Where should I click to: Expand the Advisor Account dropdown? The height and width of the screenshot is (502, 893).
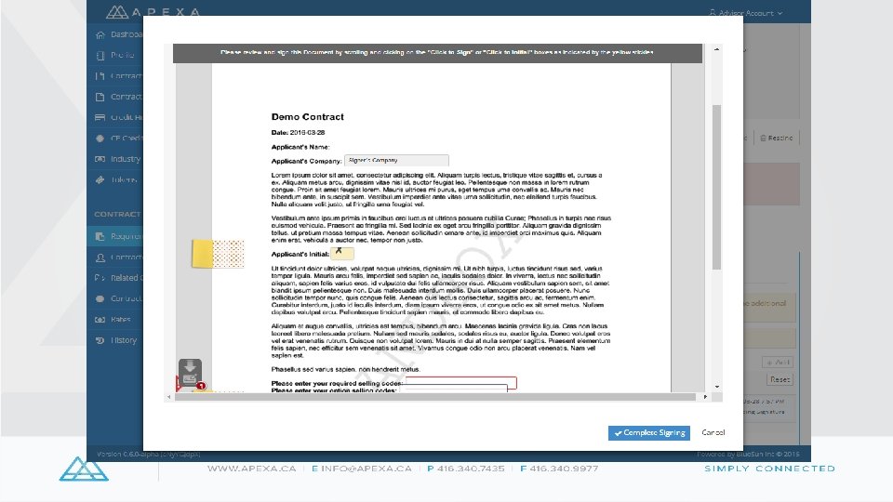click(x=746, y=12)
